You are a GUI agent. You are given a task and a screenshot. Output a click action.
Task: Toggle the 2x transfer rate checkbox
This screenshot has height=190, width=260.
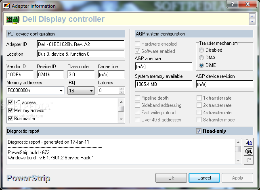click(199, 105)
